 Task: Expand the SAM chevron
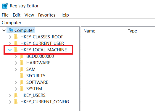pos(16,69)
